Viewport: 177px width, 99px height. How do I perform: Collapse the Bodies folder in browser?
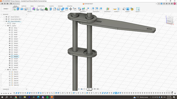click(6, 26)
